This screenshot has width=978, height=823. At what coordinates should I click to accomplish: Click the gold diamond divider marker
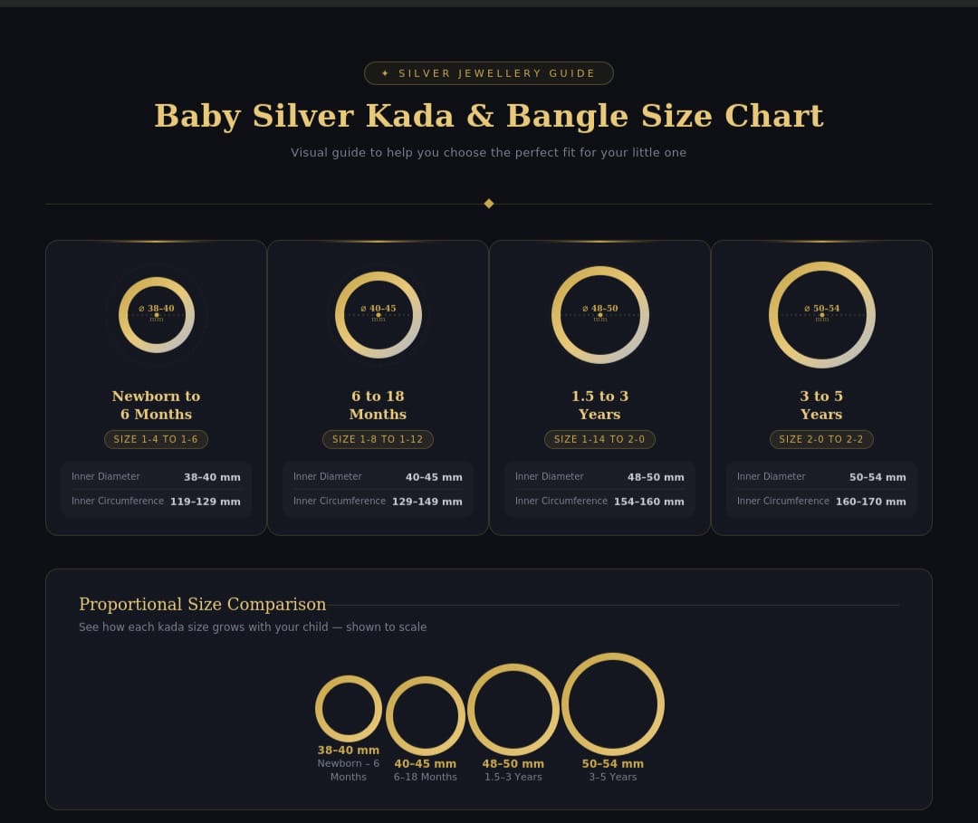click(489, 204)
